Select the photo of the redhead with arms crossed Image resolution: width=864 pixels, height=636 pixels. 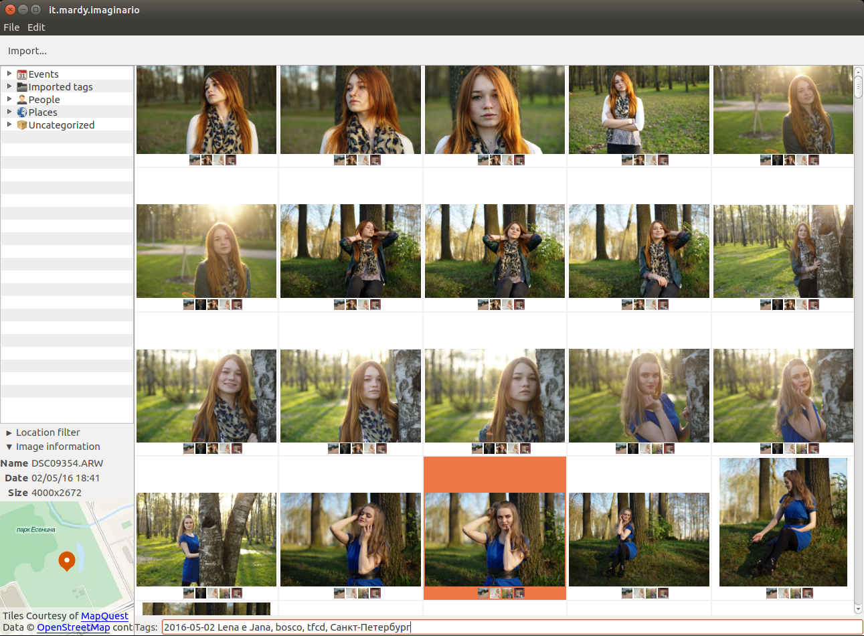click(x=639, y=110)
